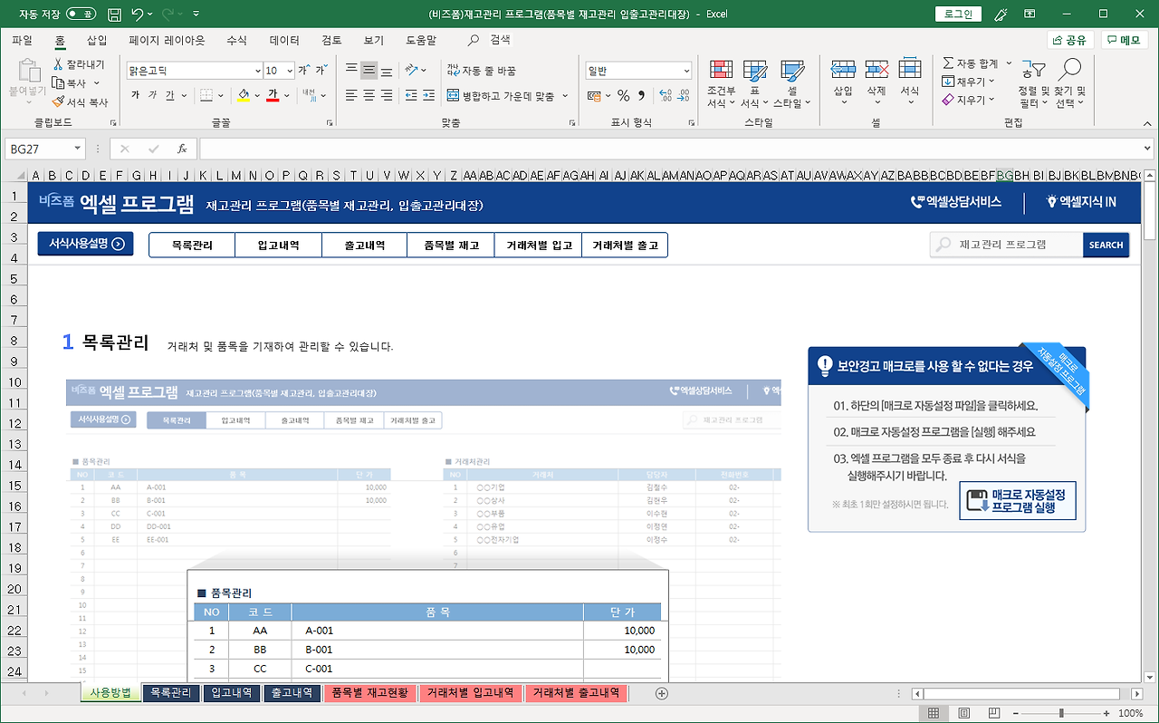The height and width of the screenshot is (723, 1159).
Task: Expand the Merge and Center dropdown arrow
Action: pyautogui.click(x=566, y=95)
